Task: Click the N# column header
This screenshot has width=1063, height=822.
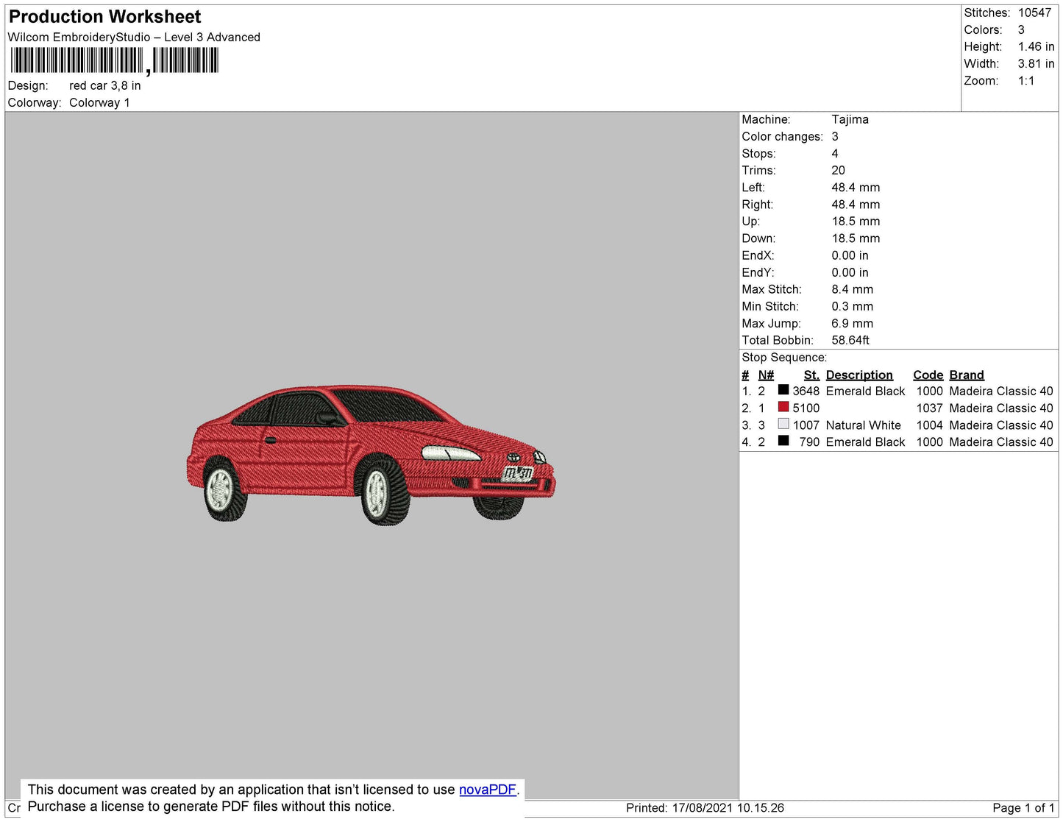Action: coord(766,375)
